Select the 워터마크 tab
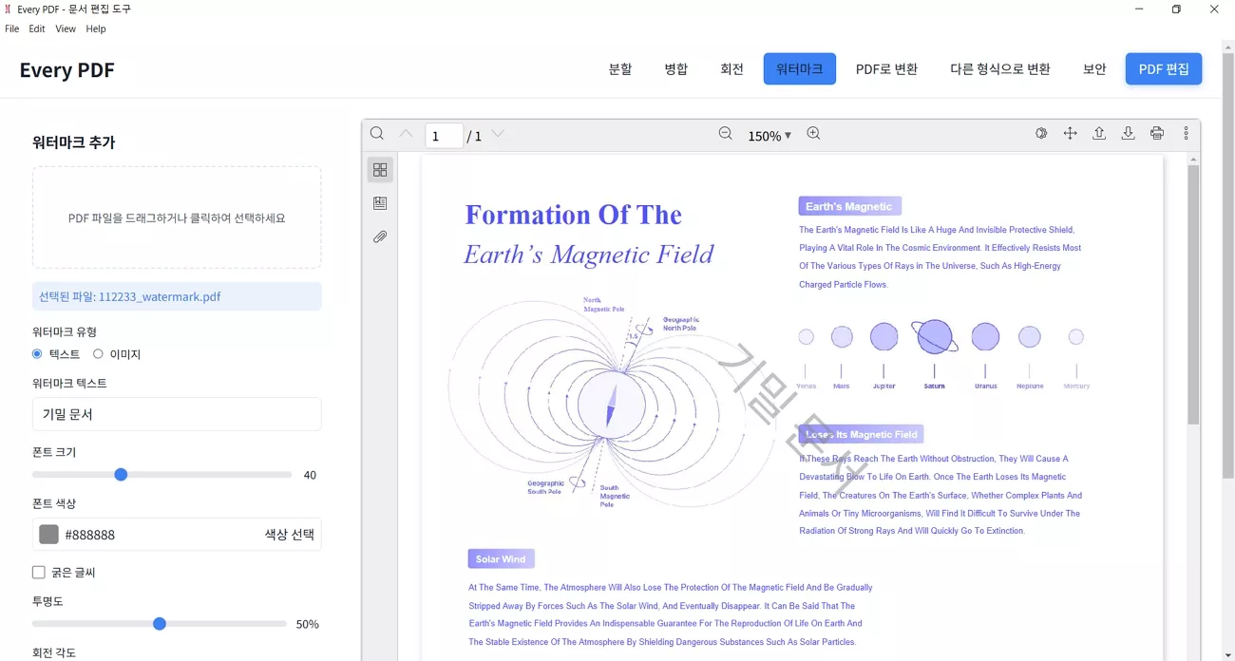 tap(800, 69)
